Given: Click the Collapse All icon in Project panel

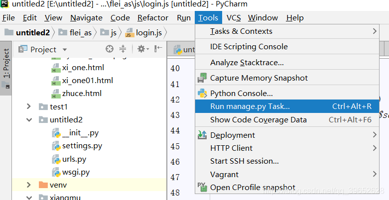Looking at the screenshot, I should tap(123, 49).
